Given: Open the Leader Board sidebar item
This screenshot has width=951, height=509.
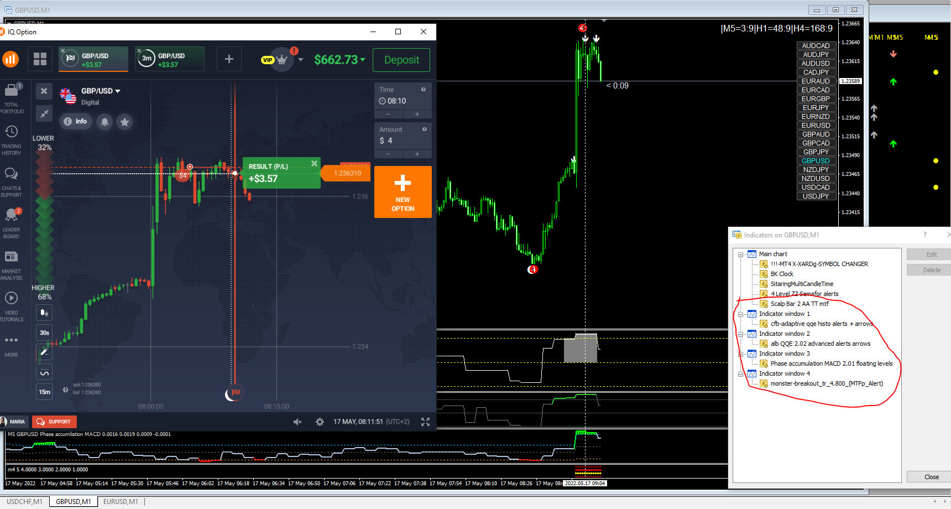Looking at the screenshot, I should click(x=12, y=224).
